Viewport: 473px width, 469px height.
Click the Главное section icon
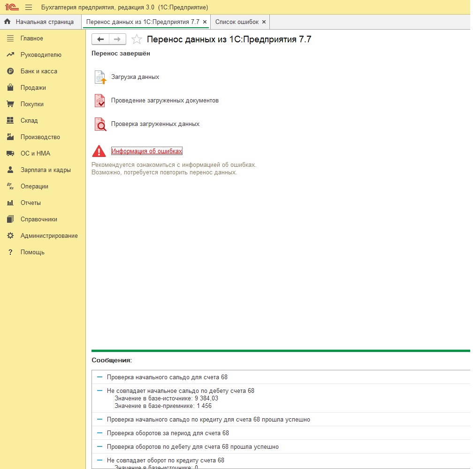click(x=10, y=39)
